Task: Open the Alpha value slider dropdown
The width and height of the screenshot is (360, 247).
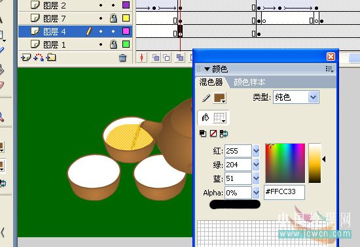Action: (256, 193)
